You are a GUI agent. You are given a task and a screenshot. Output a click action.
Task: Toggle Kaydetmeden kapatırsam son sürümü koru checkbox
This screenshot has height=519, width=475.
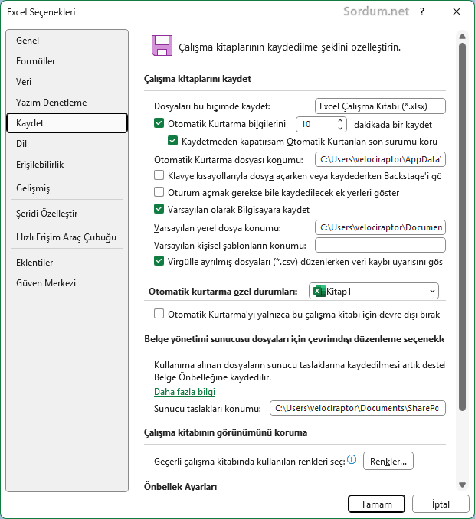click(172, 141)
